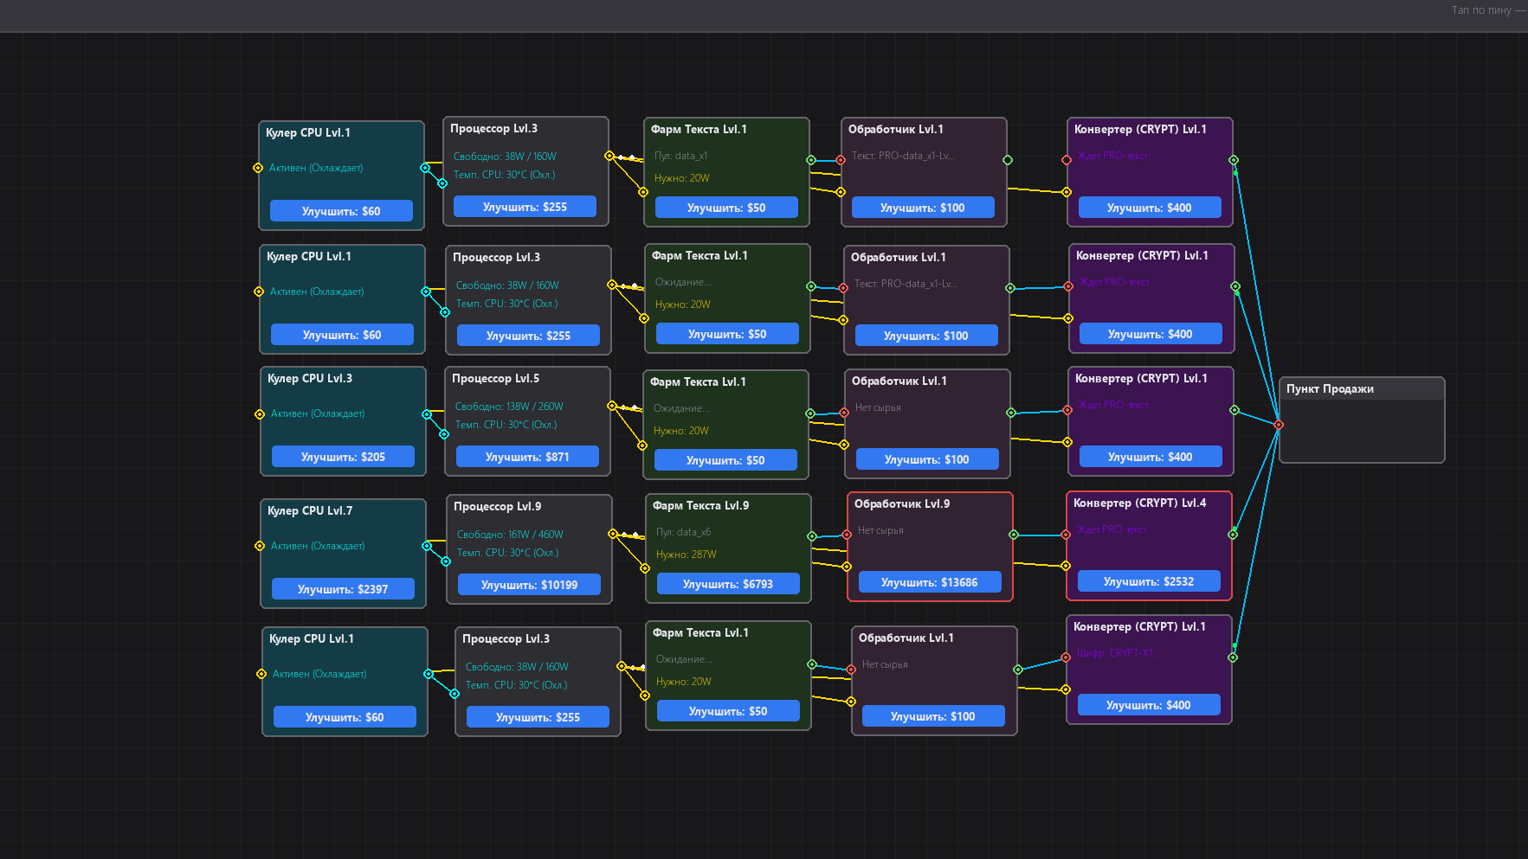Screen dimensions: 1528x859
Task: Click red text input pin of Конвертер Lvl.4
Action: click(1066, 535)
